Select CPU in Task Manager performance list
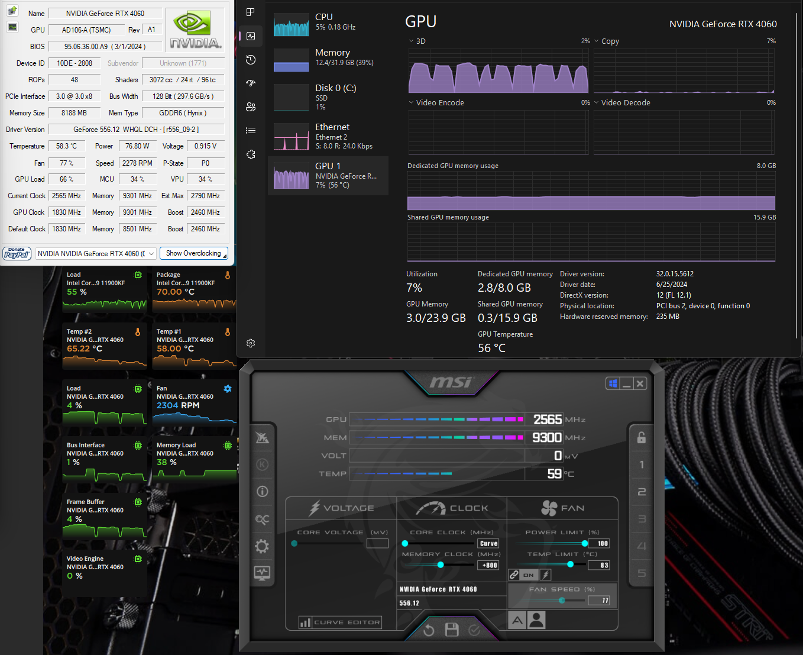803x655 pixels. 328,24
